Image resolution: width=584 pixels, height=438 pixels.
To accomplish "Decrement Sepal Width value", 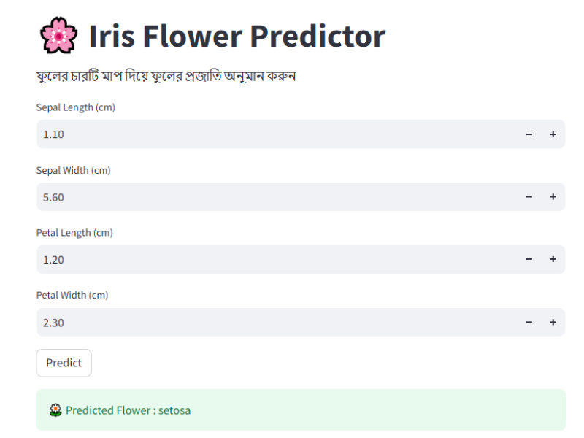I will 529,197.
